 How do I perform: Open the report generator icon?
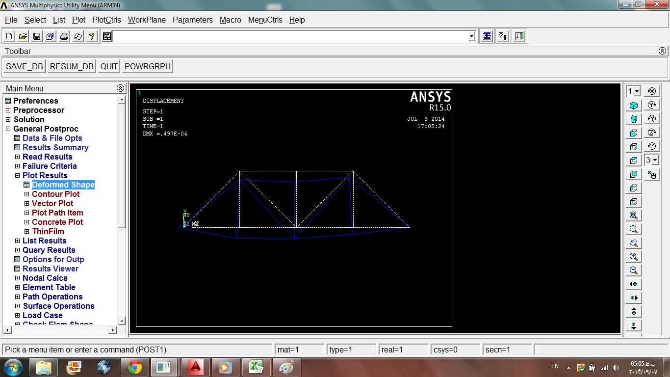pos(78,36)
